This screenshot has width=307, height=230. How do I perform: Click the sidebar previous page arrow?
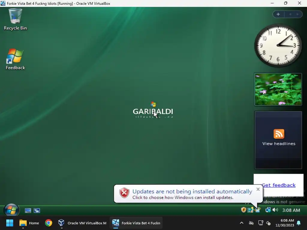click(290, 14)
